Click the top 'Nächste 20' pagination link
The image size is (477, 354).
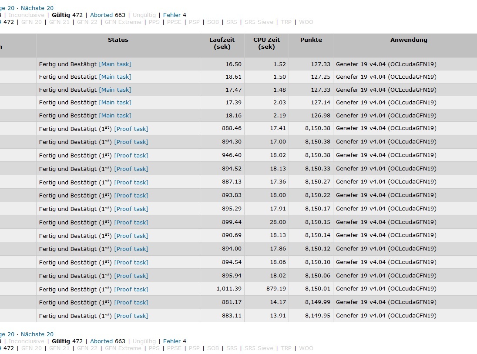point(37,8)
